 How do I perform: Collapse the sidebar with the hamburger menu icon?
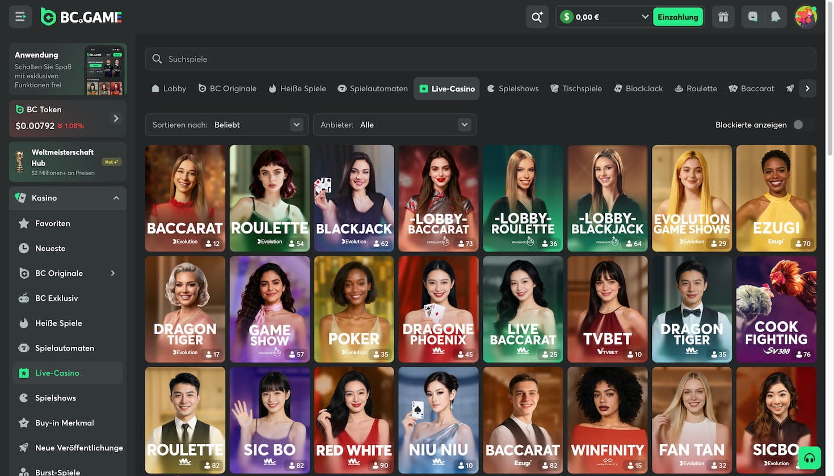click(20, 17)
